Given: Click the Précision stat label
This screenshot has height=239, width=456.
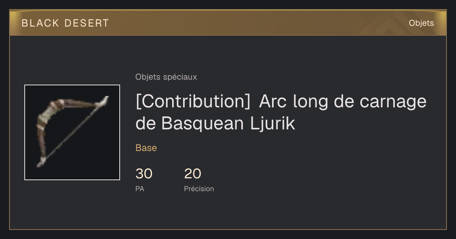Looking at the screenshot, I should tap(199, 189).
